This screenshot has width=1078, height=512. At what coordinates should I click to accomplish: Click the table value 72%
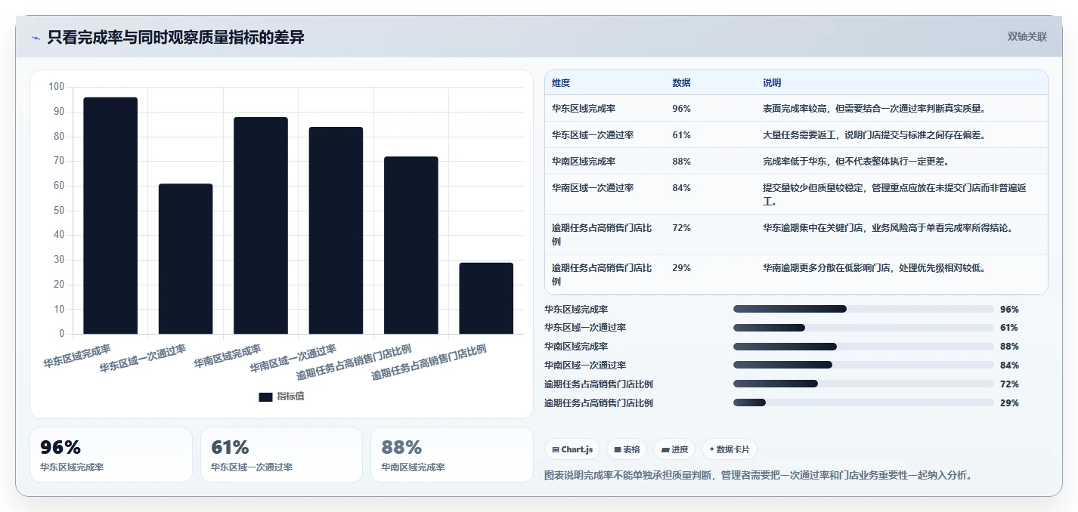click(x=681, y=228)
